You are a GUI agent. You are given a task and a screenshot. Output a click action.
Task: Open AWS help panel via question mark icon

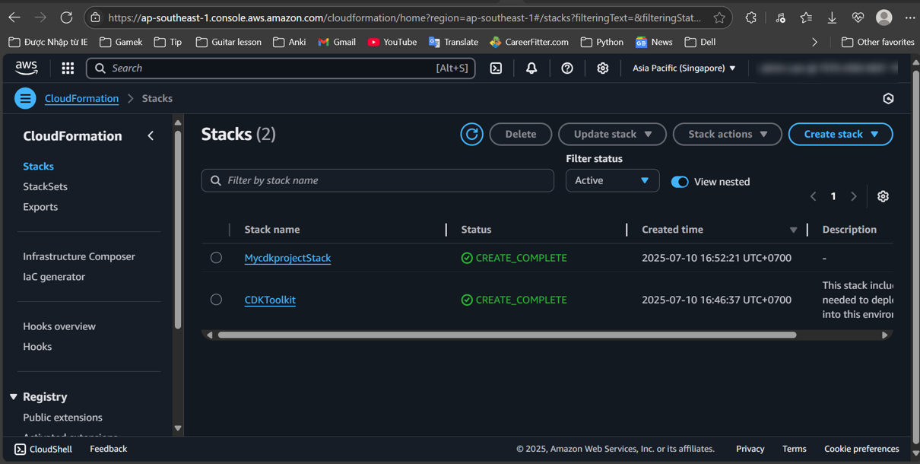[566, 68]
